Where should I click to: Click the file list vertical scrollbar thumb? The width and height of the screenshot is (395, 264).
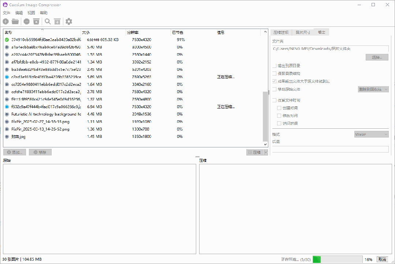[265, 116]
